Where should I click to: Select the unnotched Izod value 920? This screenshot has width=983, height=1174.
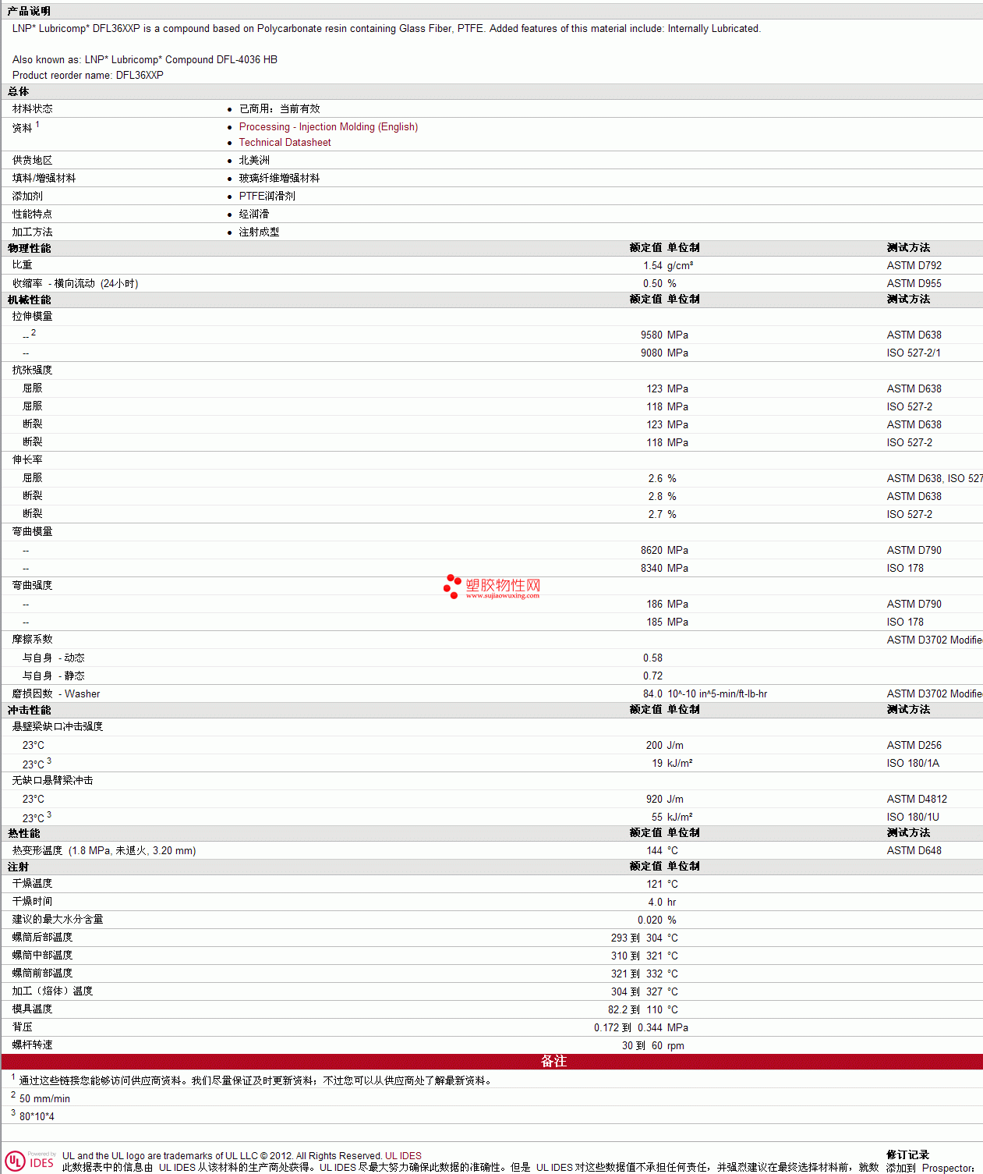pos(654,799)
